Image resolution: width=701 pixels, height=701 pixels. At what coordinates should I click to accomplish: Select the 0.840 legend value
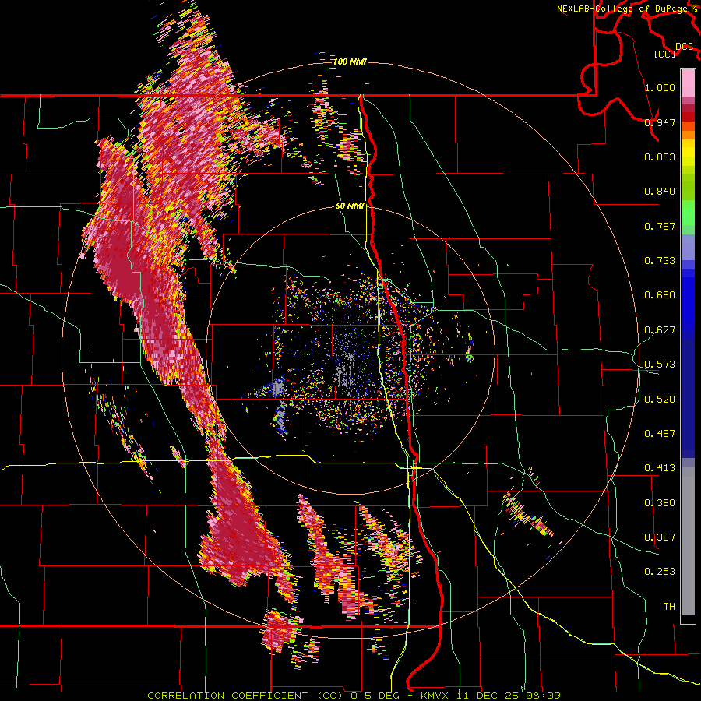[x=660, y=192]
